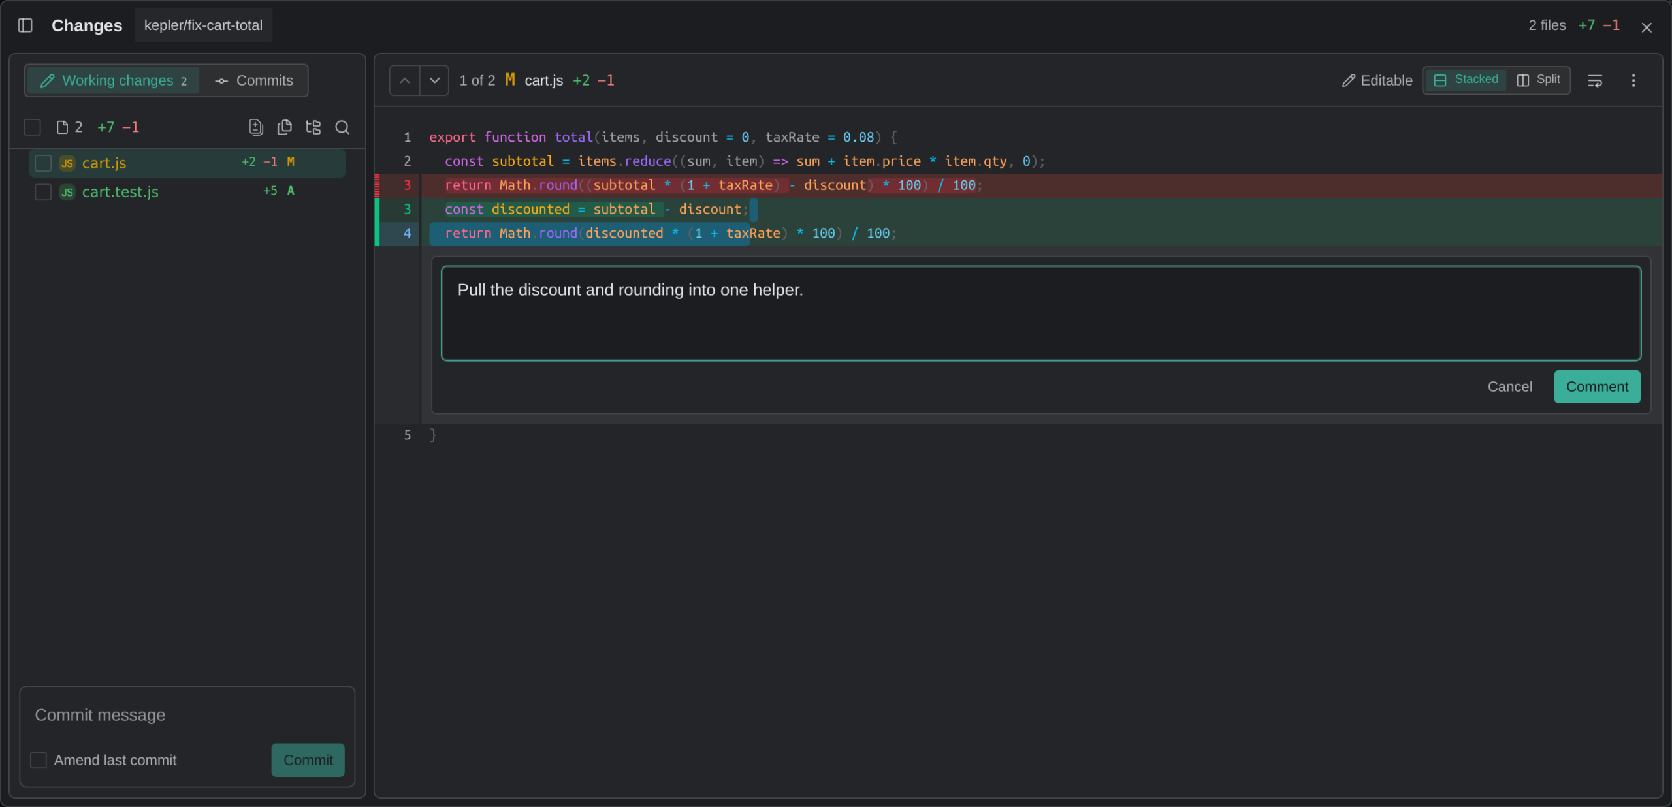Close the Changes view
The image size is (1672, 807).
(1646, 27)
